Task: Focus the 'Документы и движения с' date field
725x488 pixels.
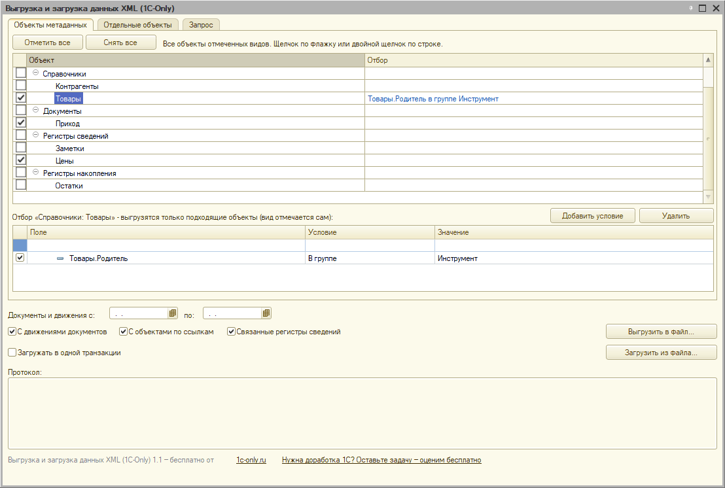Action: [x=139, y=313]
